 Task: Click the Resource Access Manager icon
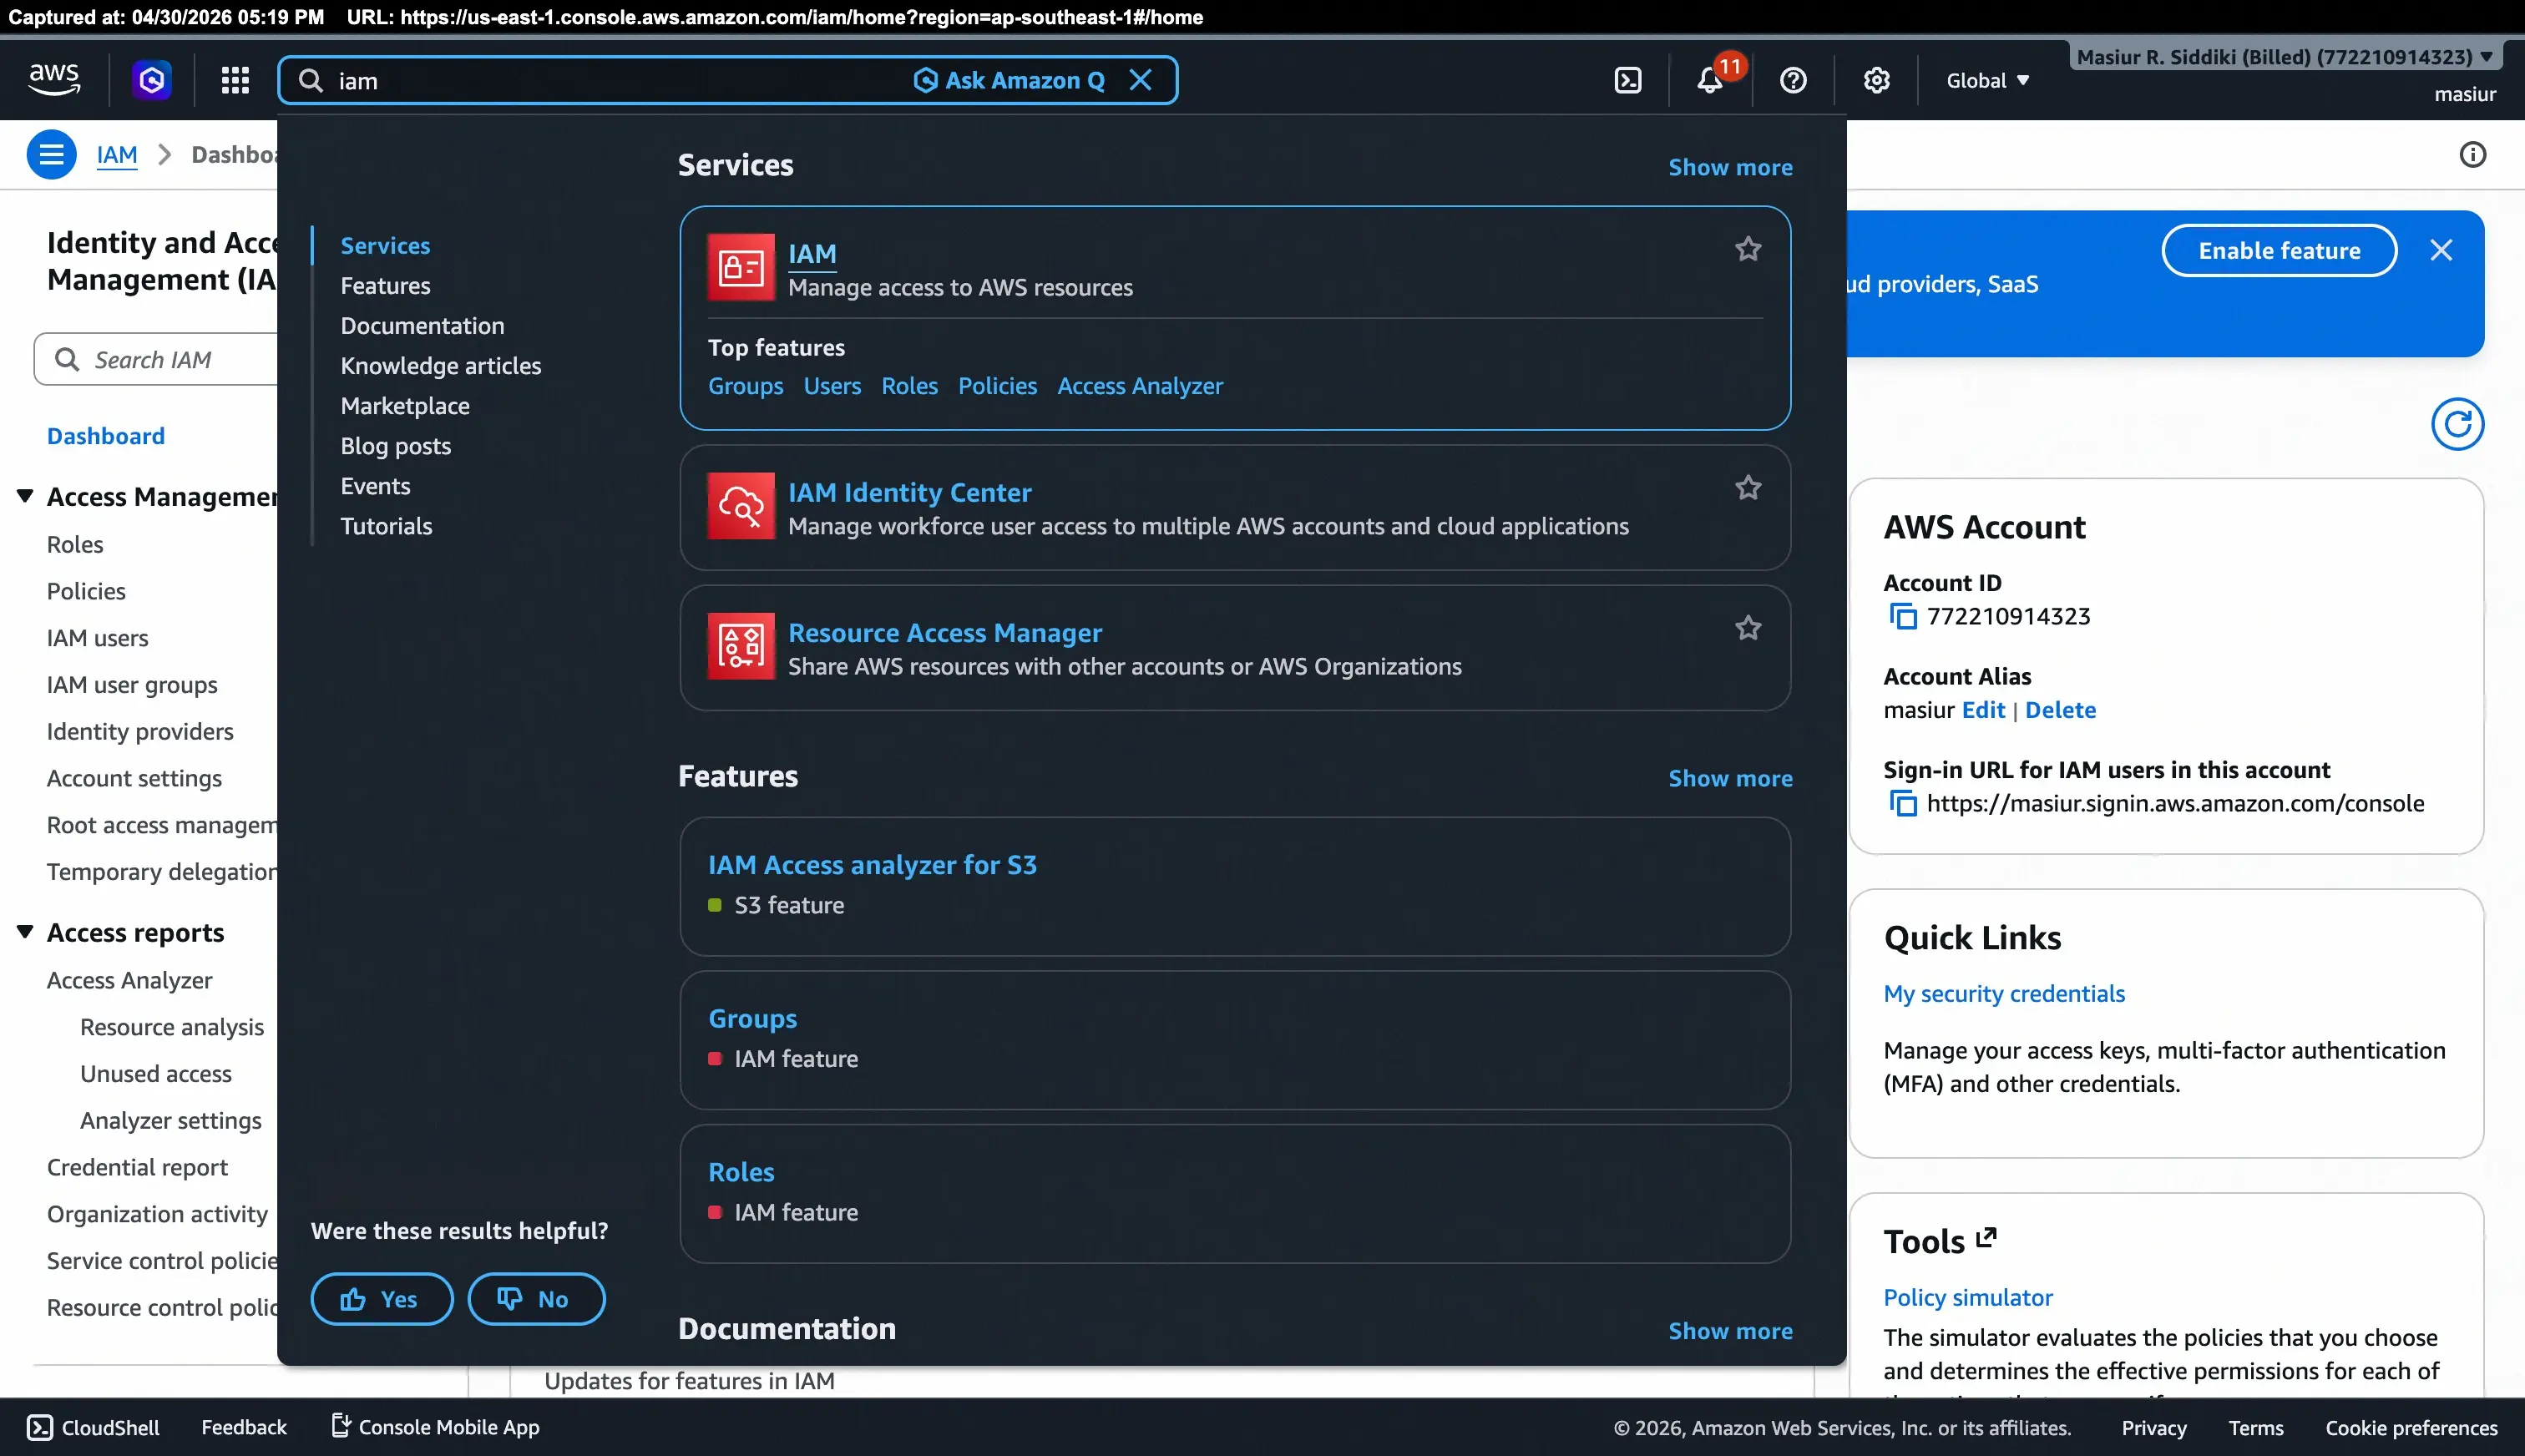pyautogui.click(x=741, y=646)
